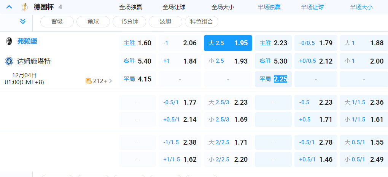This screenshot has width=388, height=177.
Task: Select handicap +1 at 1.84
Action: (180, 61)
